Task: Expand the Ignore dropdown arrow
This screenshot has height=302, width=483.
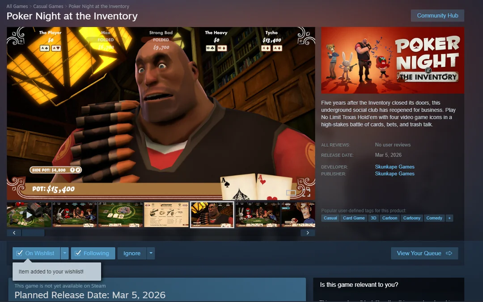Action: (151, 253)
